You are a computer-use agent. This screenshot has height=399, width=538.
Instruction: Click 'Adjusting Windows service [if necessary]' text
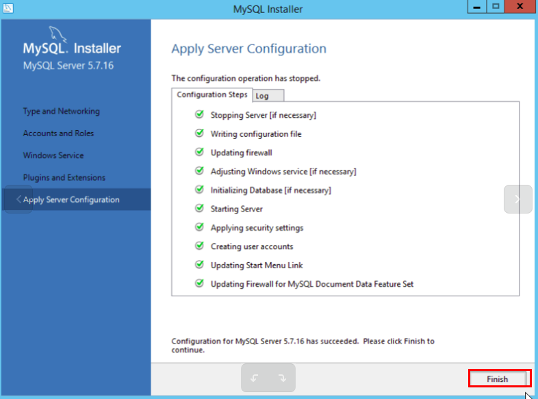(283, 172)
